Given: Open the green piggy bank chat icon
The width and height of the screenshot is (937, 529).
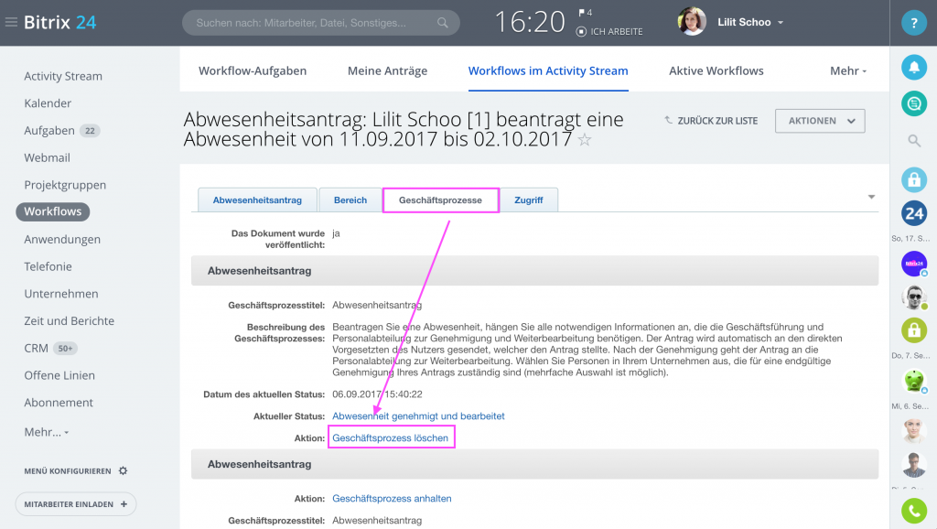Looking at the screenshot, I should [x=914, y=380].
